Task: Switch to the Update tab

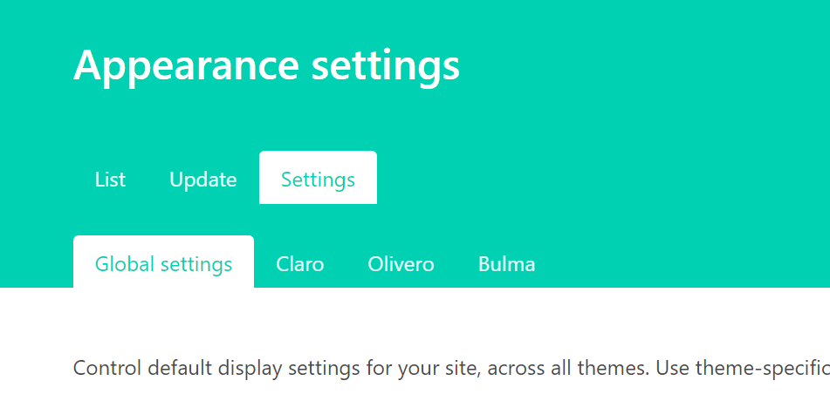Action: click(202, 180)
